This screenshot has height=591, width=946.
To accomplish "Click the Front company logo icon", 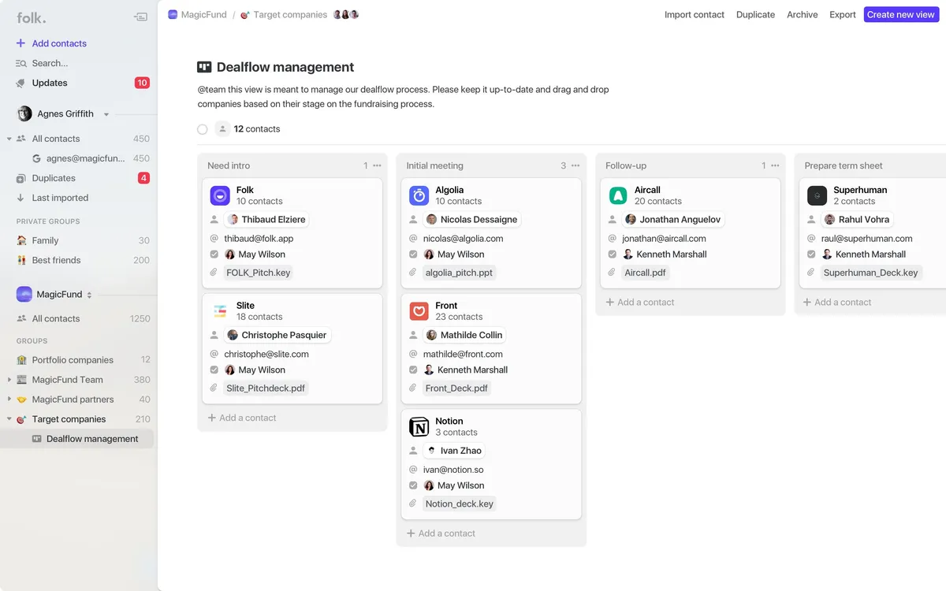I will (419, 311).
